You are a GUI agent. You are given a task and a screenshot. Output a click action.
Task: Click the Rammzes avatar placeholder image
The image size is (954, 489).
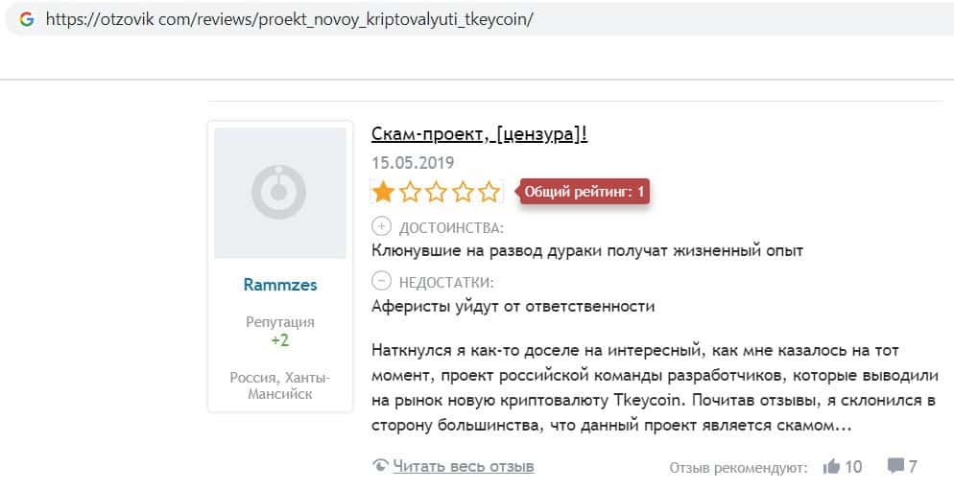pos(279,193)
